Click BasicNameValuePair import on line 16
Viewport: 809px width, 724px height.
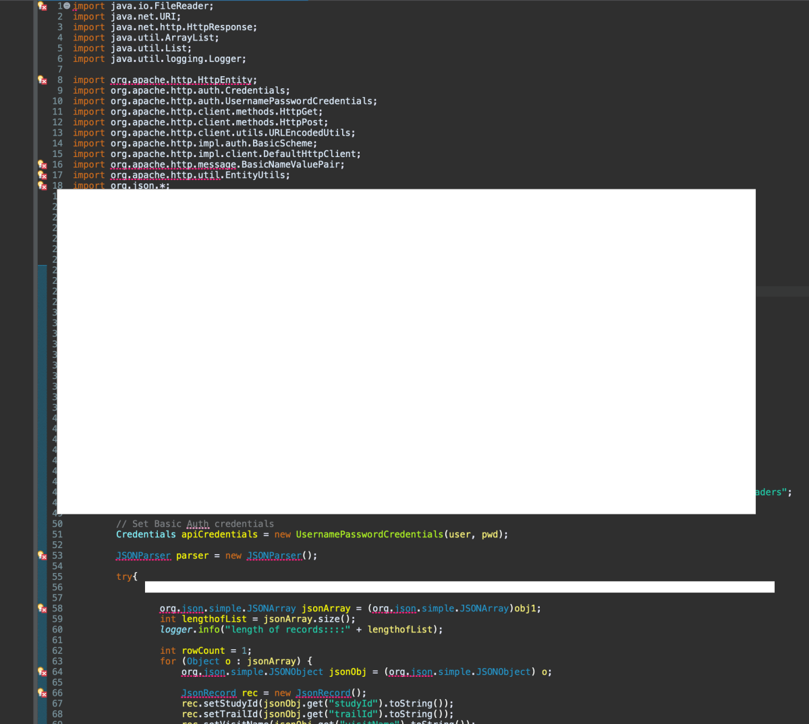coord(290,164)
